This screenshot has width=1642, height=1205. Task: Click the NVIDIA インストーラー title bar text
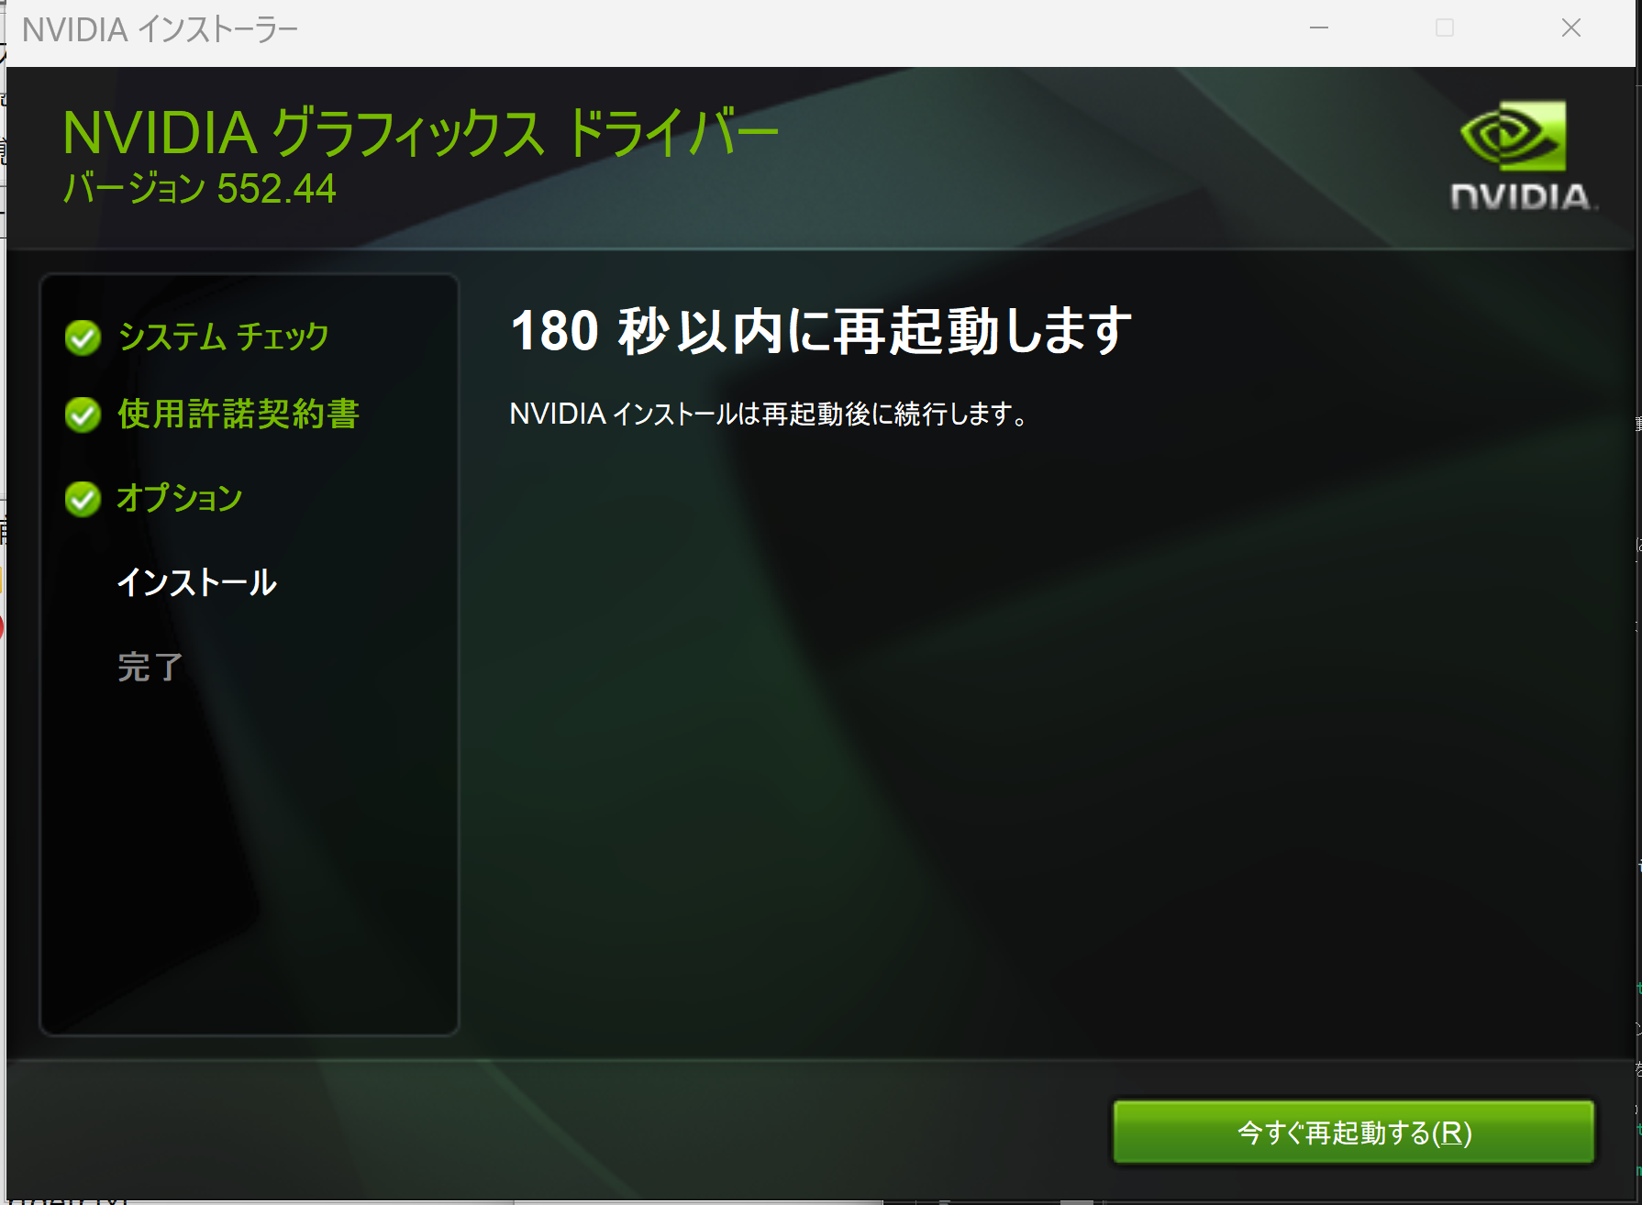[161, 30]
